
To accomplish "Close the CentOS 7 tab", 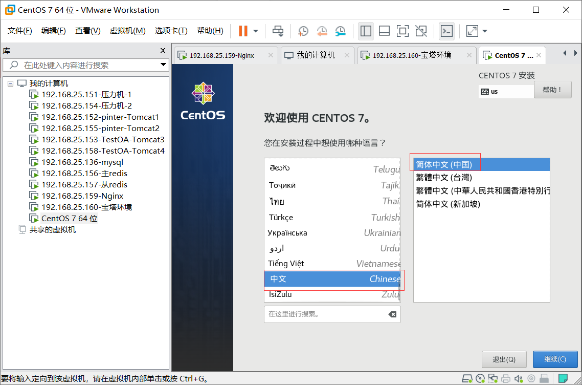I will pyautogui.click(x=539, y=55).
